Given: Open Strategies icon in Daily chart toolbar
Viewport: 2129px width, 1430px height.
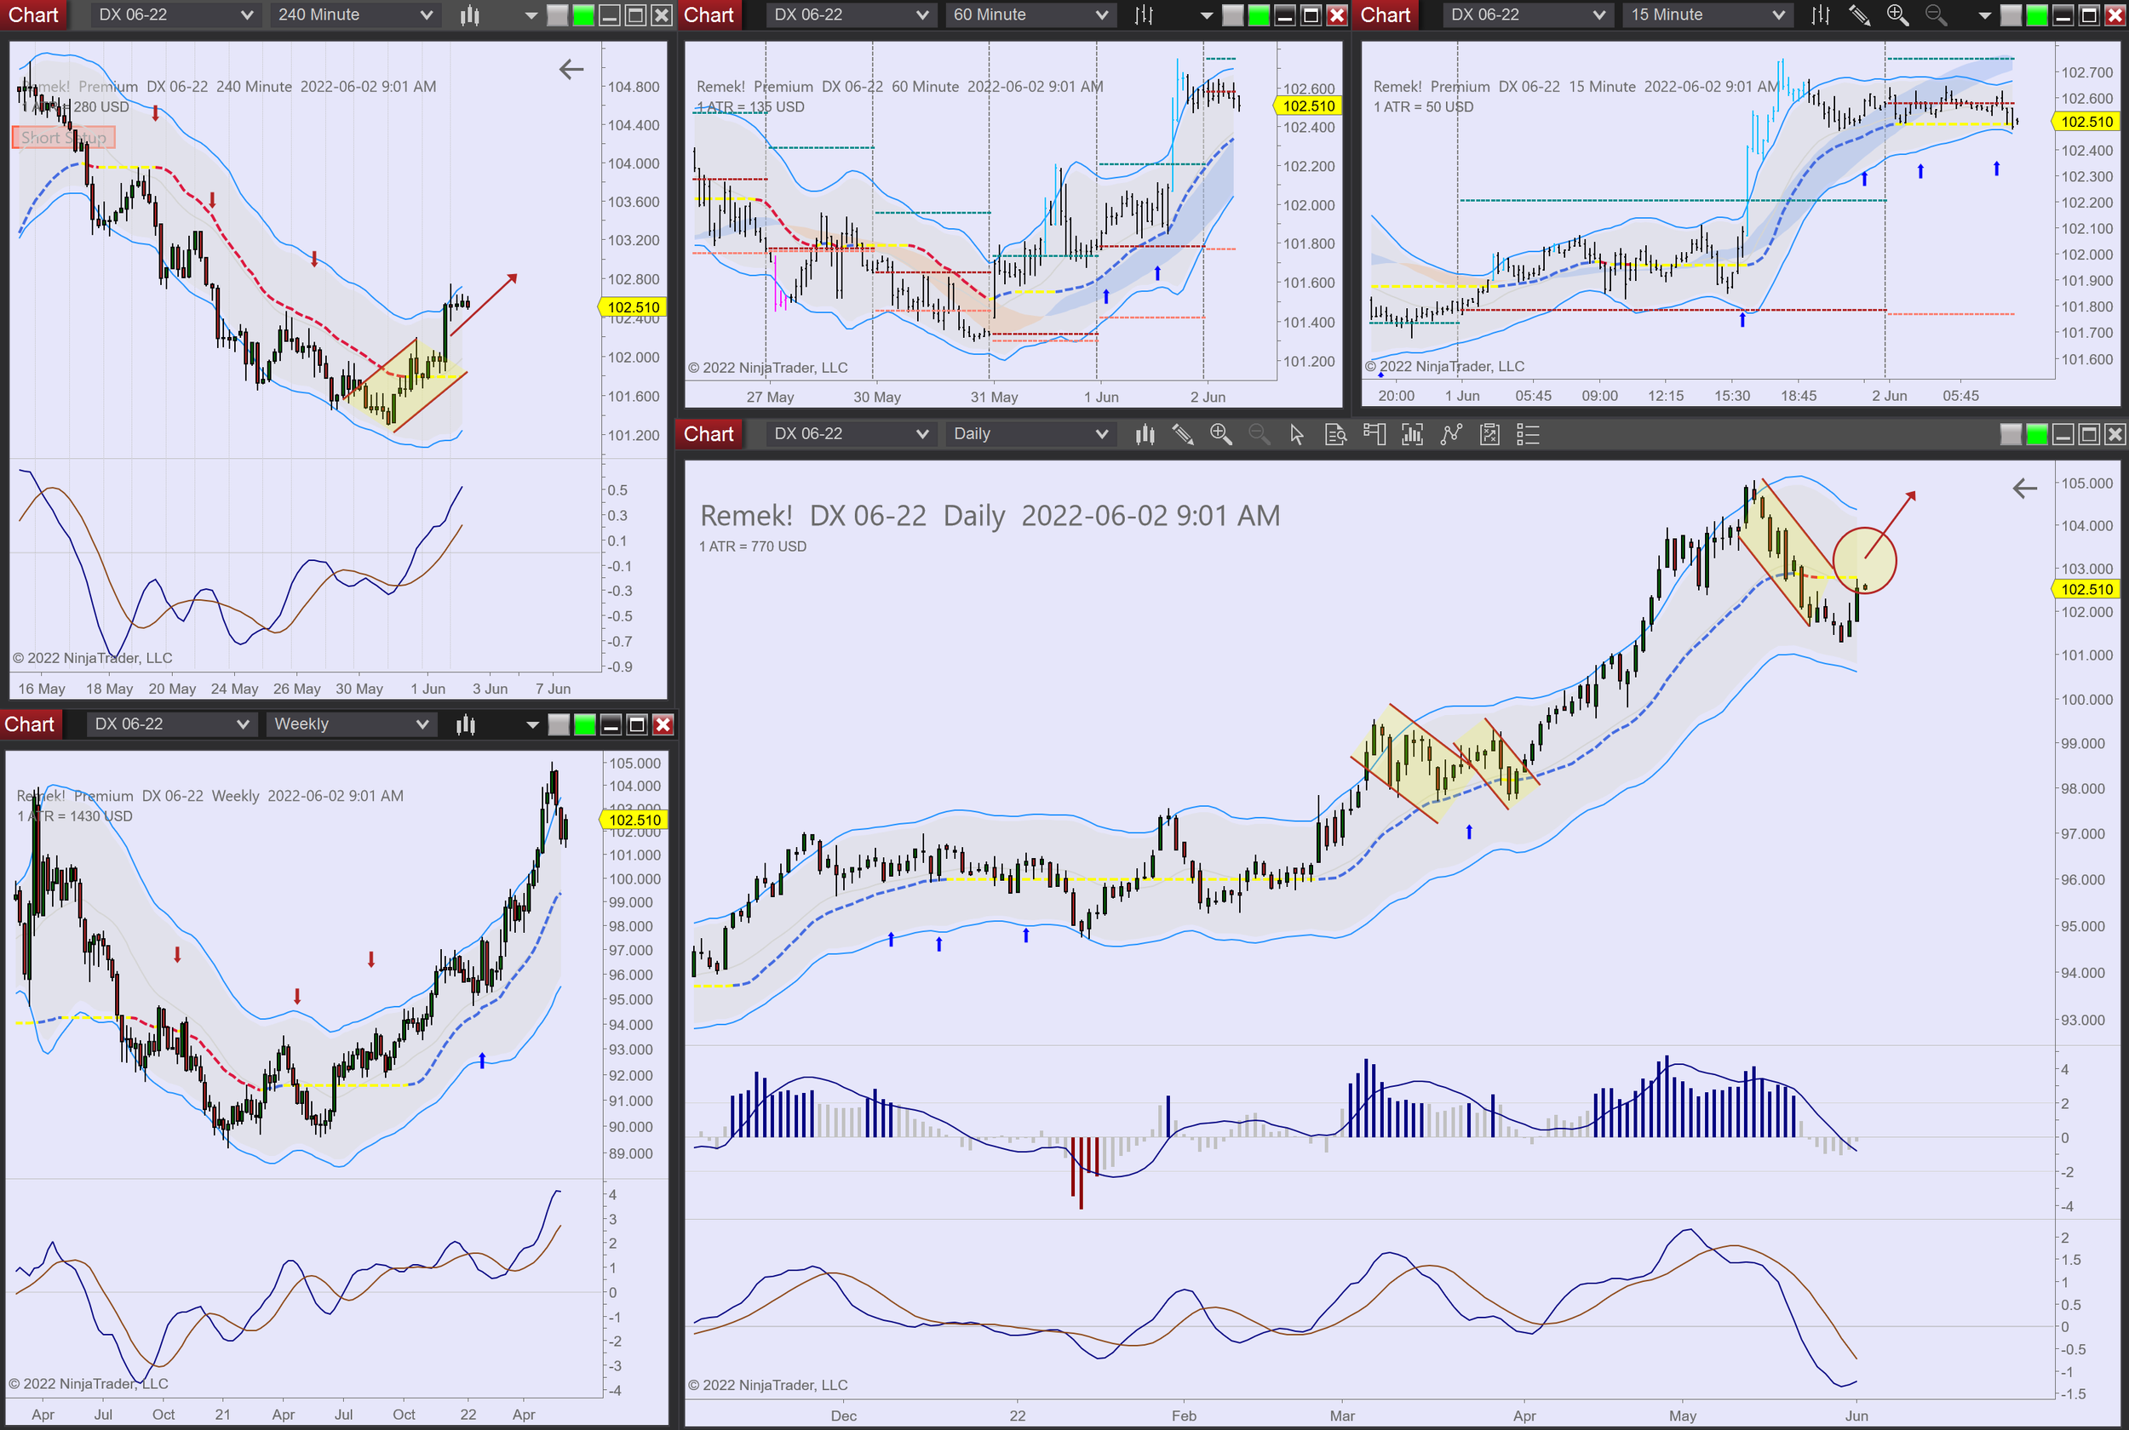Looking at the screenshot, I should pyautogui.click(x=1489, y=434).
